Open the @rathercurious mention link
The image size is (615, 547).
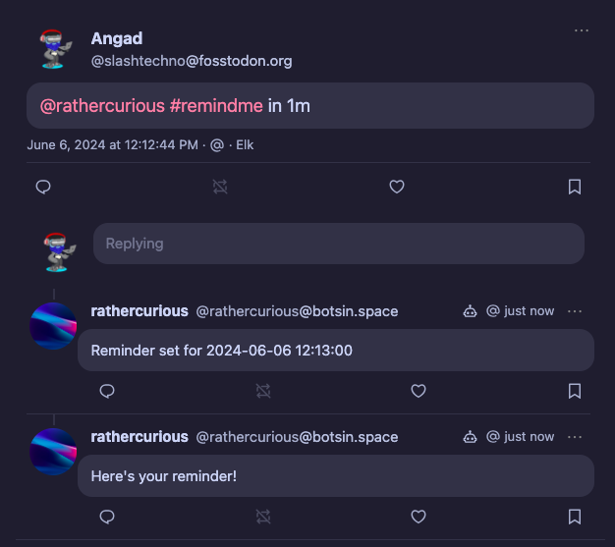(x=102, y=105)
